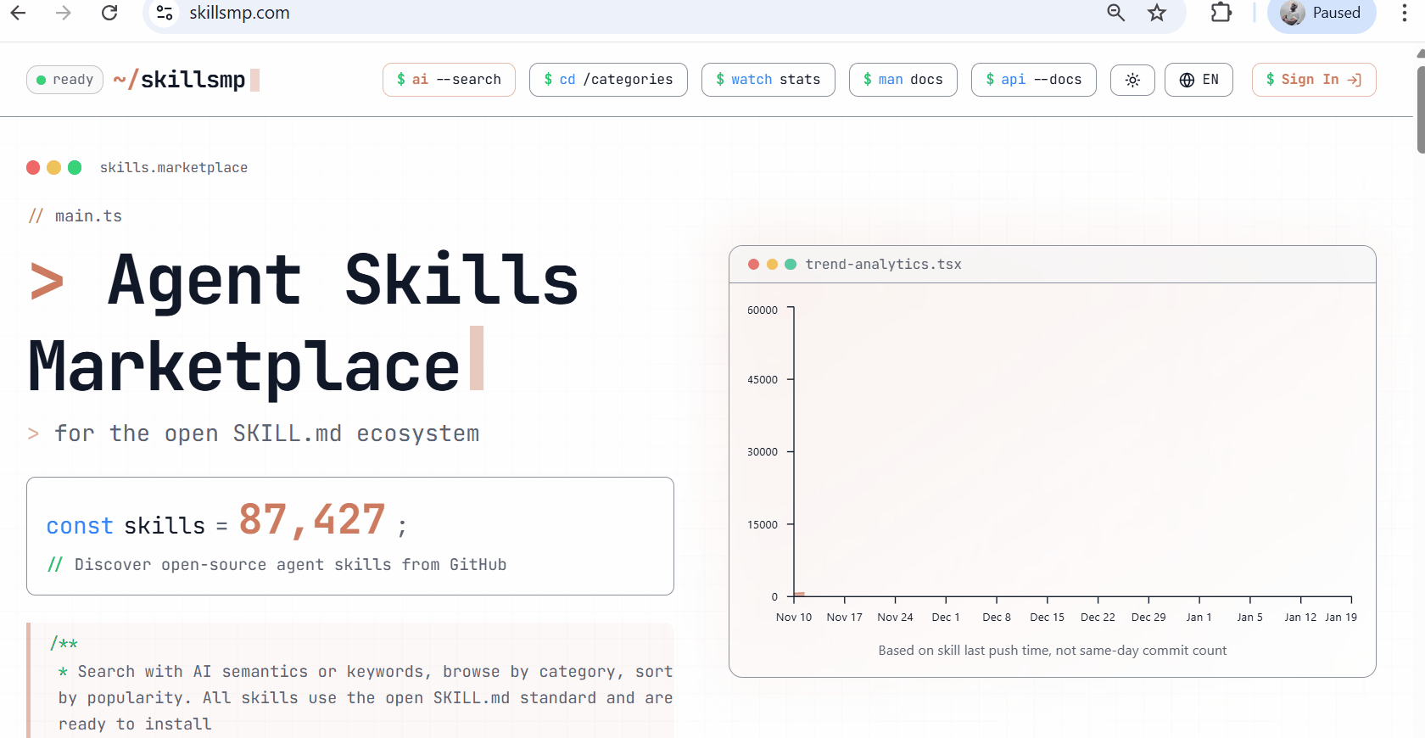Viewport: 1425px width, 738px height.
Task: Open the watch stats page
Action: (x=768, y=80)
